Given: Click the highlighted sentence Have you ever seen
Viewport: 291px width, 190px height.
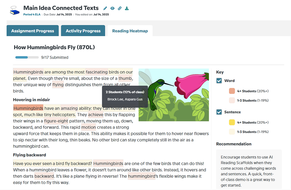Looking at the screenshot, I should pos(53,164).
